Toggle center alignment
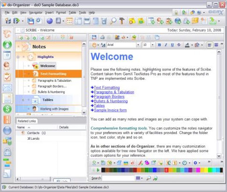This screenshot has width=227, height=192. 216,45
